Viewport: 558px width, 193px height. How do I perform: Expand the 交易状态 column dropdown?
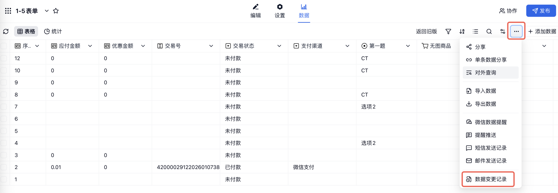pos(279,46)
